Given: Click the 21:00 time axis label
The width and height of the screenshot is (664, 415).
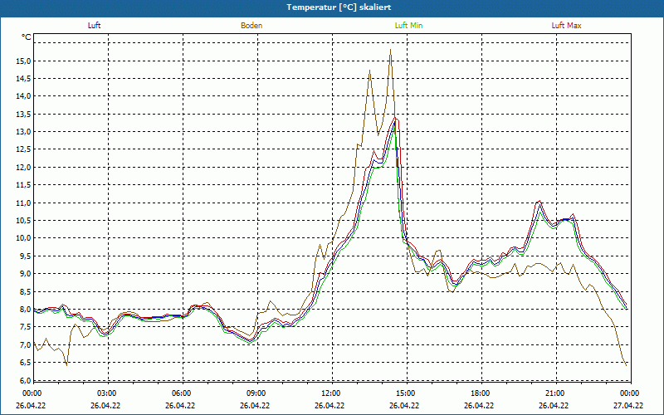Looking at the screenshot, I should click(554, 393).
